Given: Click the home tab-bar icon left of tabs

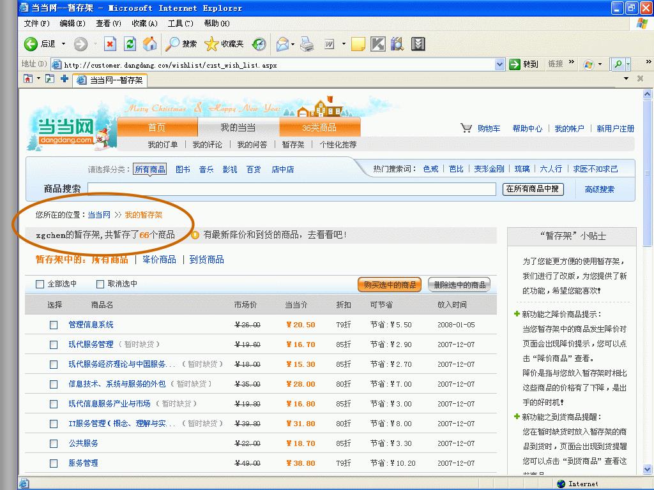Looking at the screenshot, I should point(28,78).
